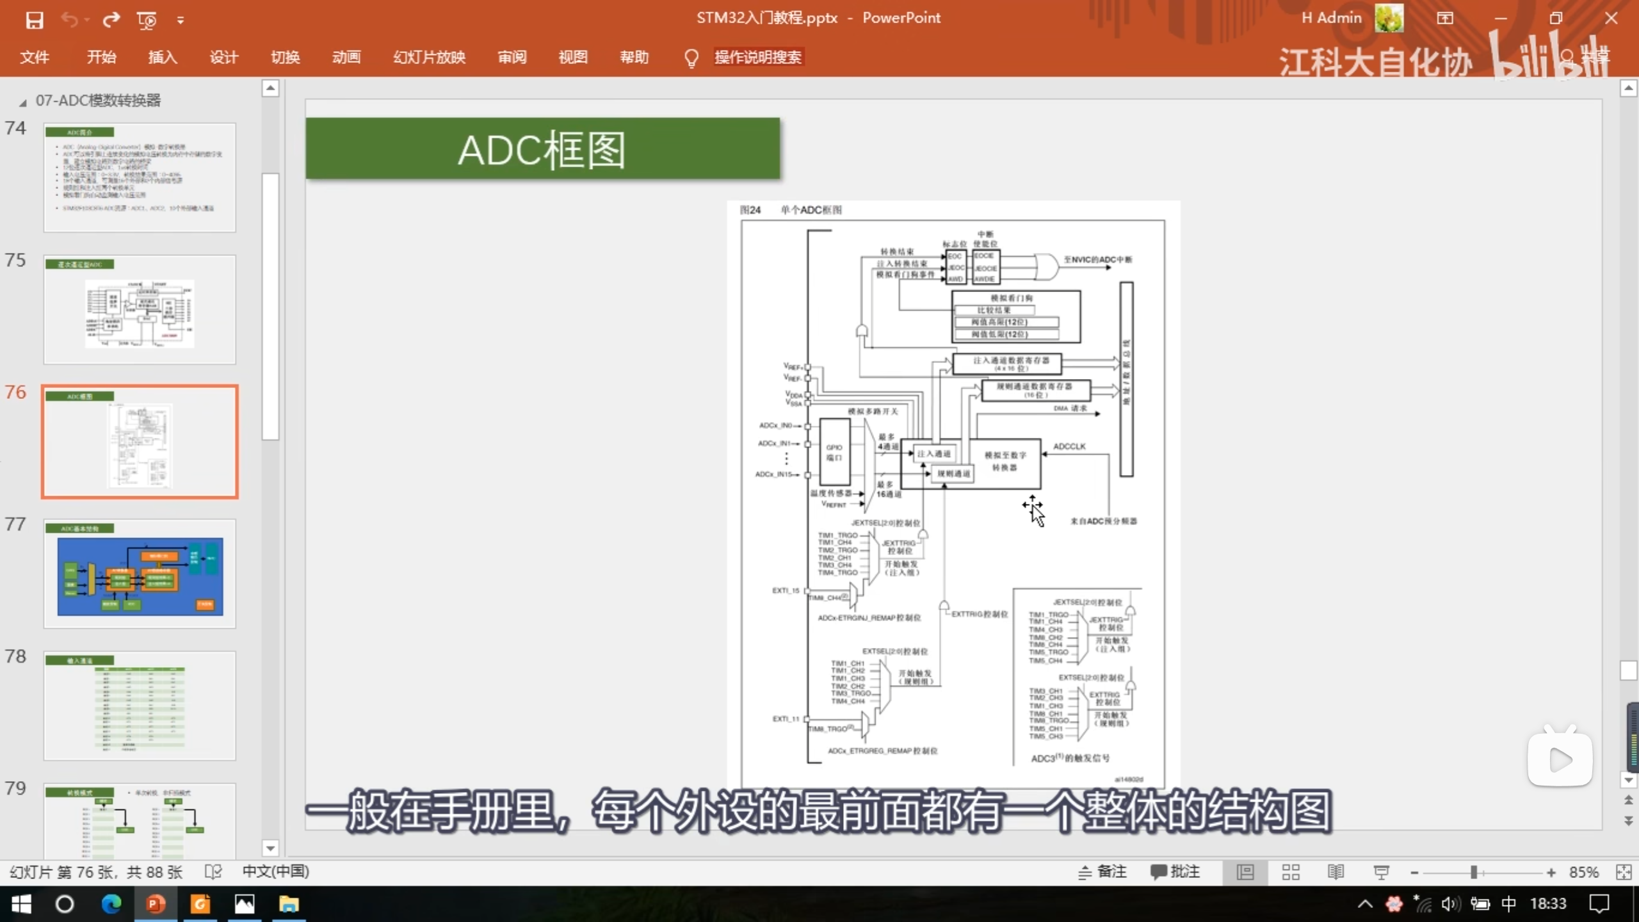Toggle the 批注 comments pane
Viewport: 1639px width, 922px height.
(x=1175, y=872)
